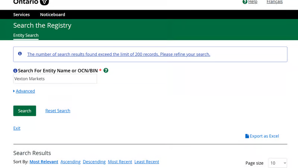The height and width of the screenshot is (168, 298).
Task: Click the Ontario trillium logo icon
Action: (x=44, y=2)
